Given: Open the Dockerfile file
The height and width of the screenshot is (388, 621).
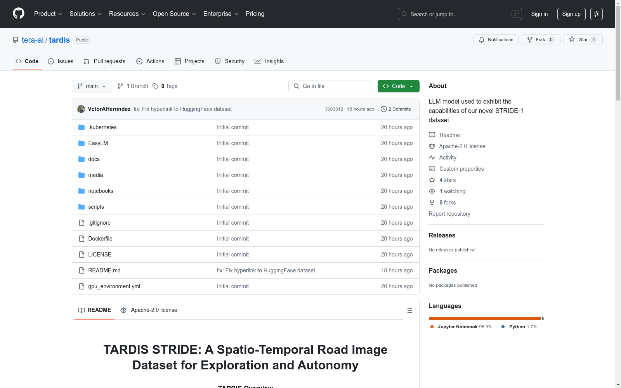Looking at the screenshot, I should 100,239.
